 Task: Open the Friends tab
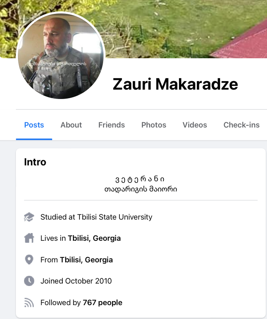click(x=112, y=125)
